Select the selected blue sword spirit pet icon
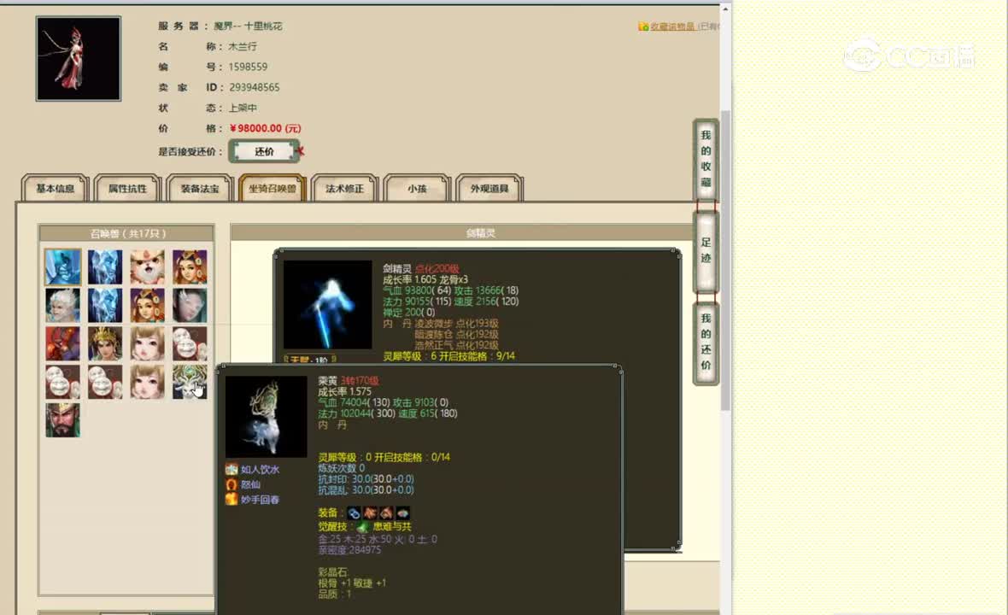The height and width of the screenshot is (615, 1008). click(x=63, y=266)
